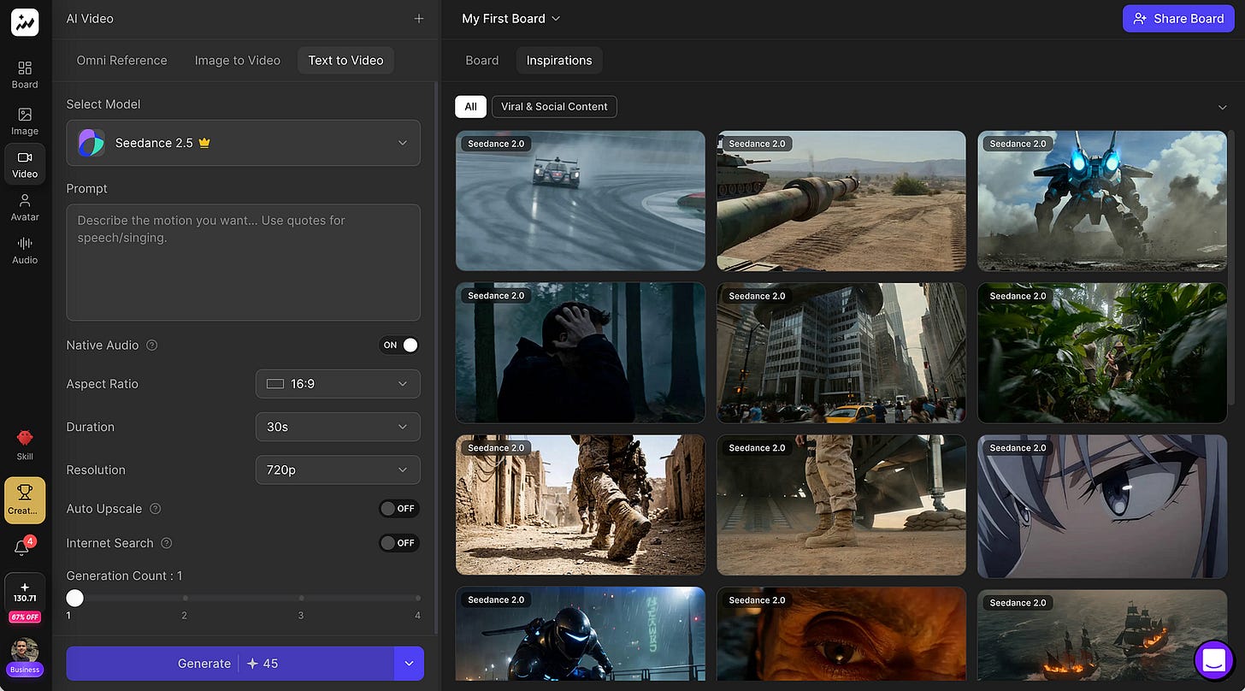The height and width of the screenshot is (691, 1245).
Task: Open the Duration 30s dropdown
Action: pyautogui.click(x=338, y=427)
